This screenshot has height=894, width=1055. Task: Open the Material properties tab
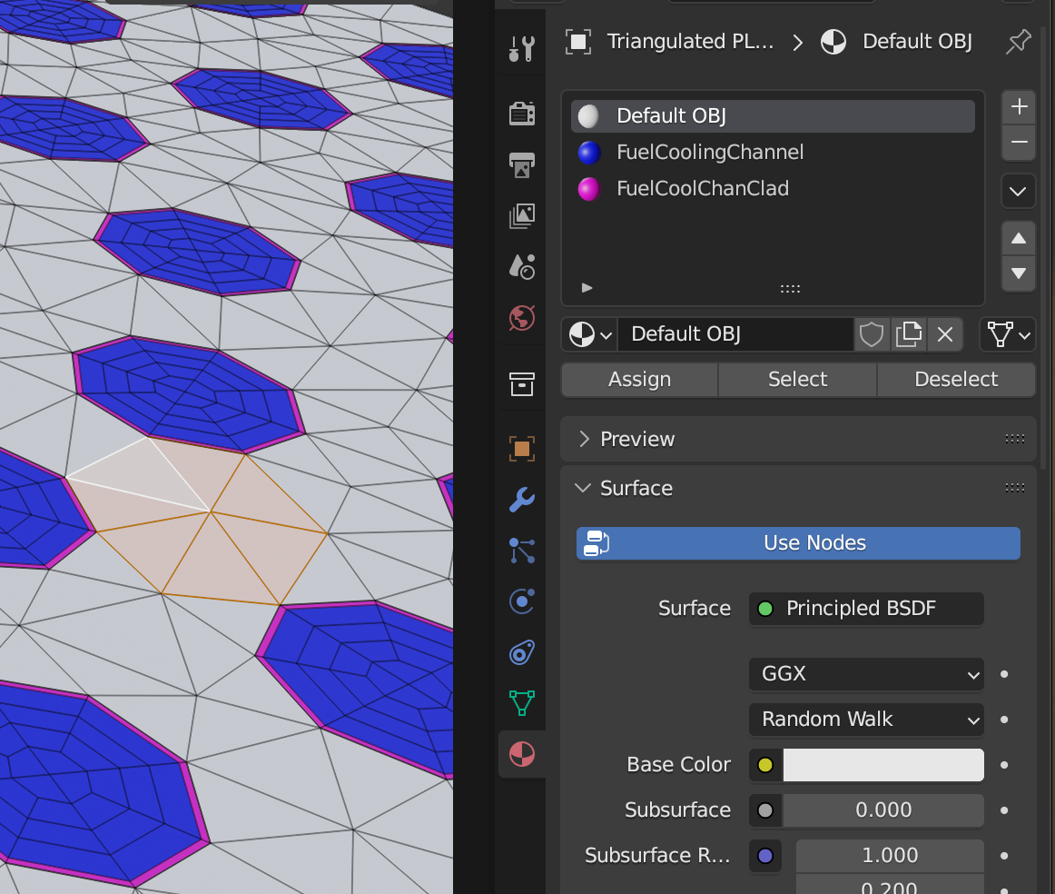[x=522, y=754]
